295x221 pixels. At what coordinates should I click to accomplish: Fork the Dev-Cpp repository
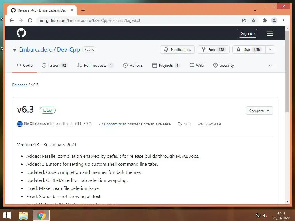(213, 49)
